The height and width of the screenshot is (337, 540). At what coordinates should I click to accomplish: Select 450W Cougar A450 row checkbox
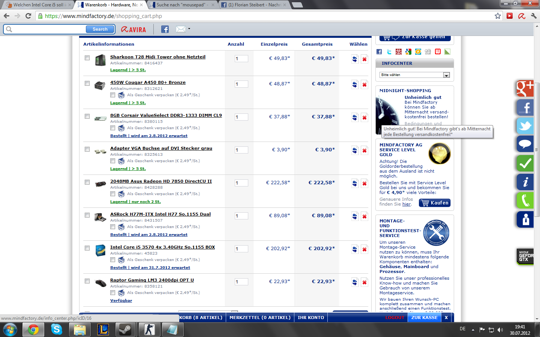[x=87, y=84]
